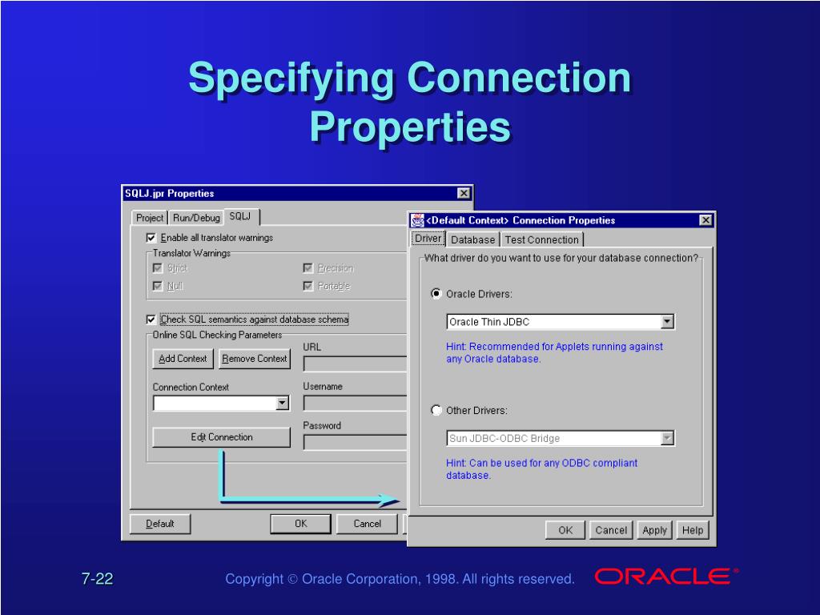Click into the URL input field

(355, 364)
